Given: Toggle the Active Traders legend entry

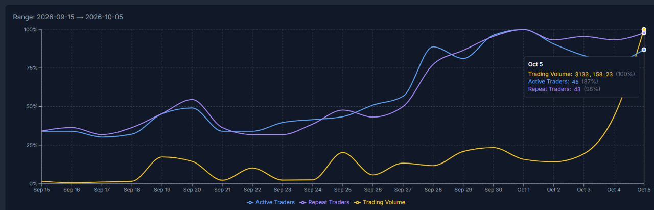Looking at the screenshot, I should [271, 202].
